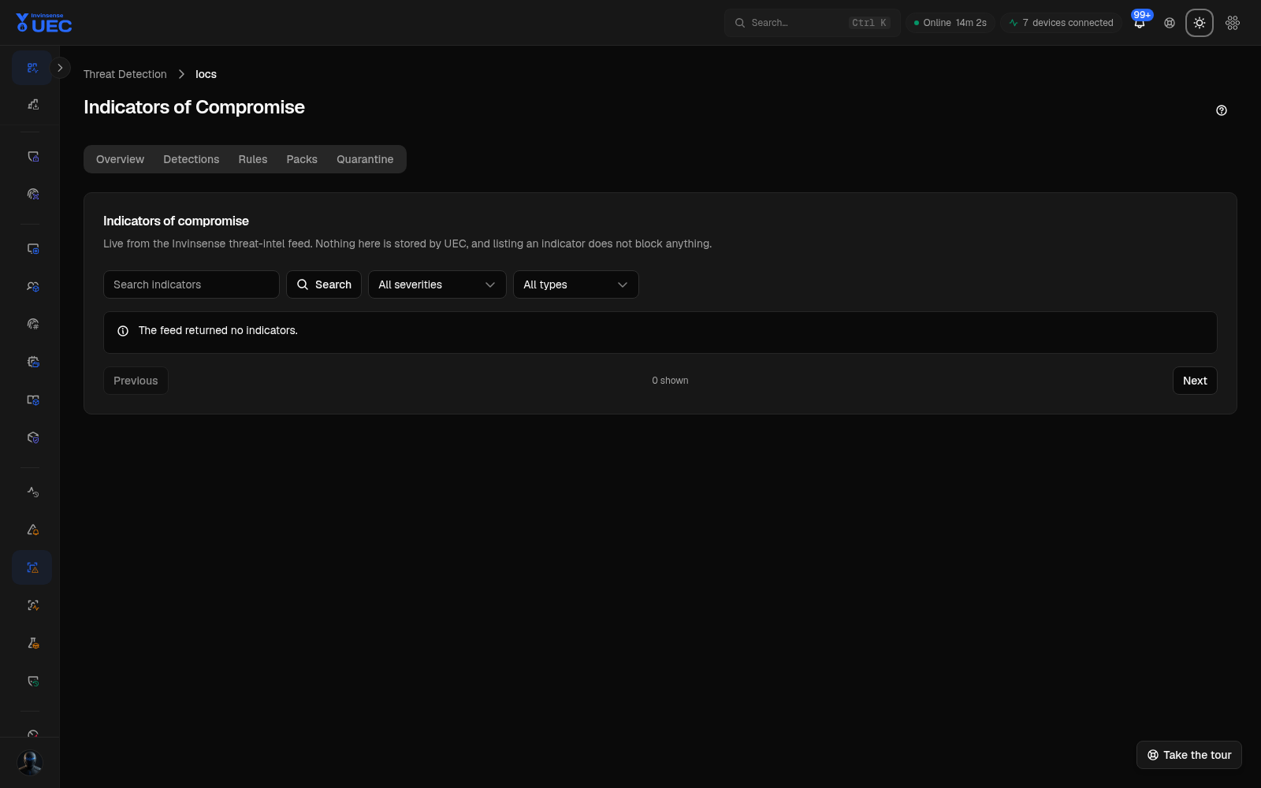Image resolution: width=1261 pixels, height=788 pixels.
Task: Open the triangle alert bell sidebar icon
Action: (32, 530)
